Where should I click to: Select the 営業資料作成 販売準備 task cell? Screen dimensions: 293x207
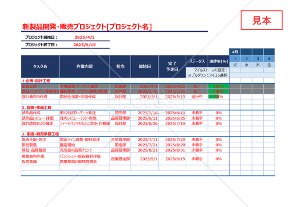[x=40, y=159]
